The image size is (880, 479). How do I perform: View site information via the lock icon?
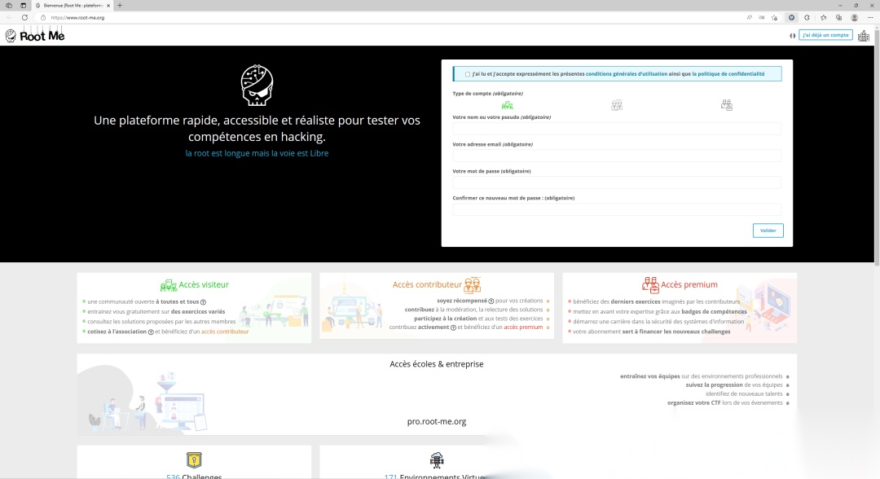(43, 17)
